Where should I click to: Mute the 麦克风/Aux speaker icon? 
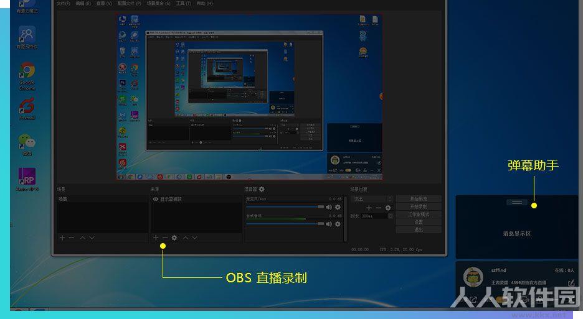click(329, 207)
